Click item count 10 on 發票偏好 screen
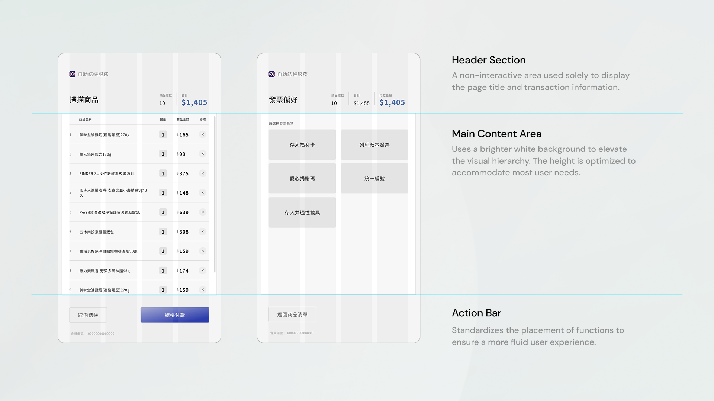The width and height of the screenshot is (714, 401). pos(334,103)
